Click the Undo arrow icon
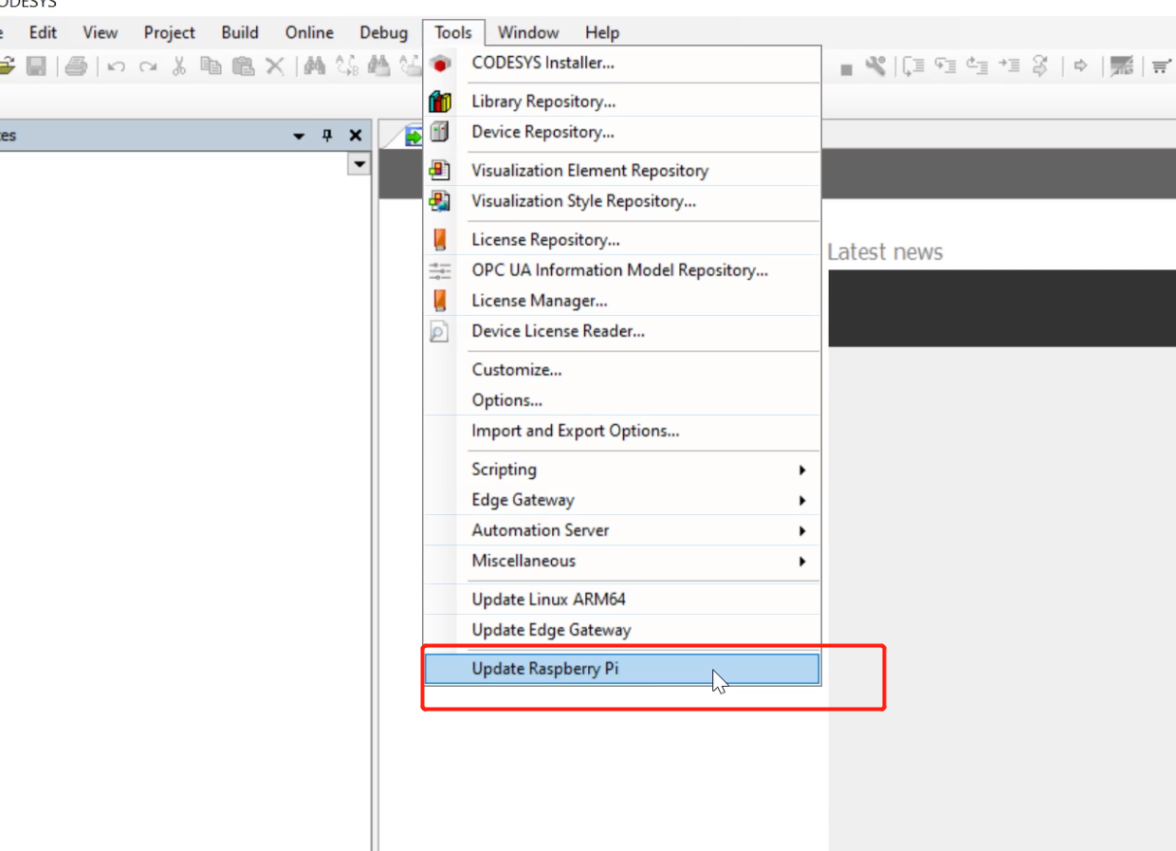Screen dimensions: 1176x851 [x=117, y=66]
